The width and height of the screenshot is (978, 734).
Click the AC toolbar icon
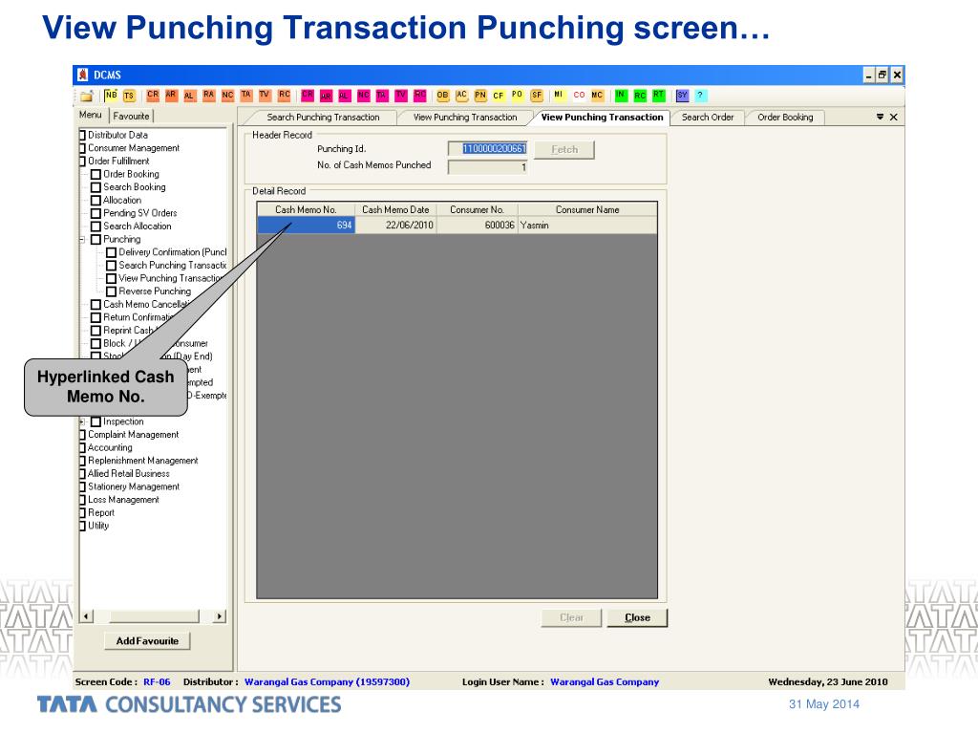461,95
